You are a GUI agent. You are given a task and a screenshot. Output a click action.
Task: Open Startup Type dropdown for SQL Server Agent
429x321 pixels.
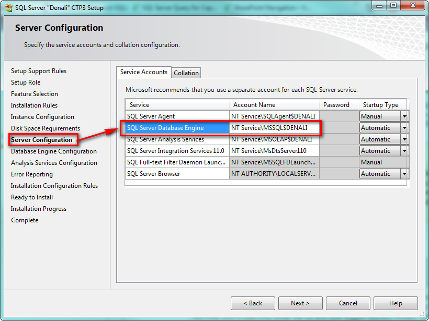click(404, 116)
